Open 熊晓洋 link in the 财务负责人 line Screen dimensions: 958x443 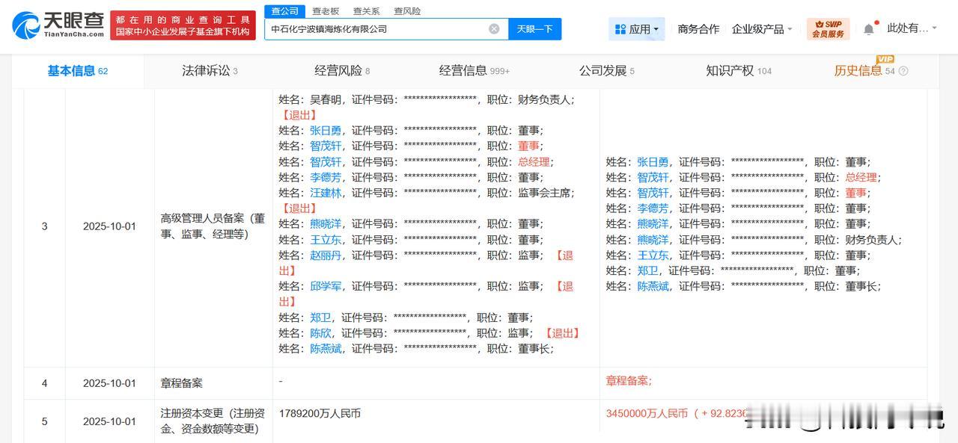(653, 240)
